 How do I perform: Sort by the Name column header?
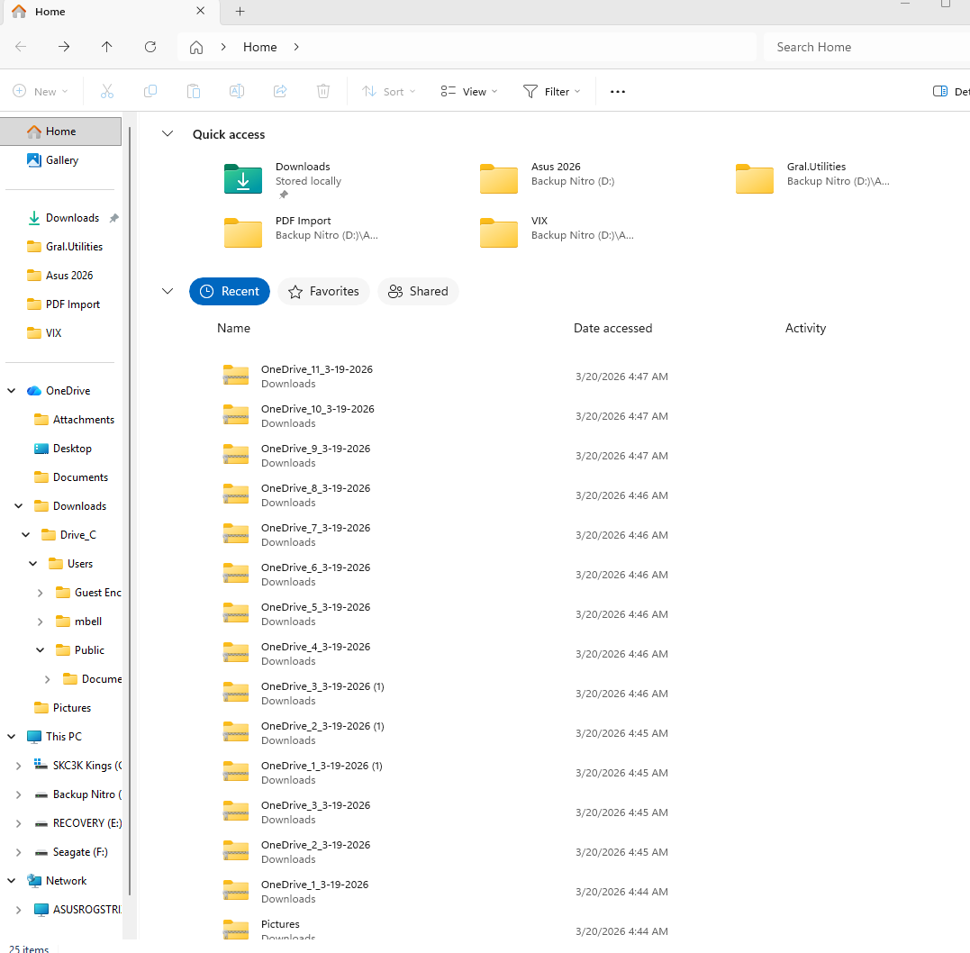tap(233, 329)
